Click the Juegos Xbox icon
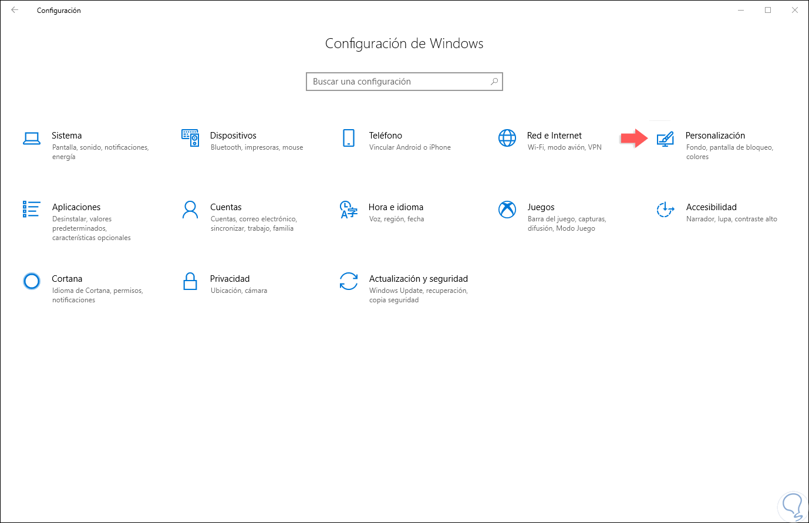809x523 pixels. click(x=507, y=210)
